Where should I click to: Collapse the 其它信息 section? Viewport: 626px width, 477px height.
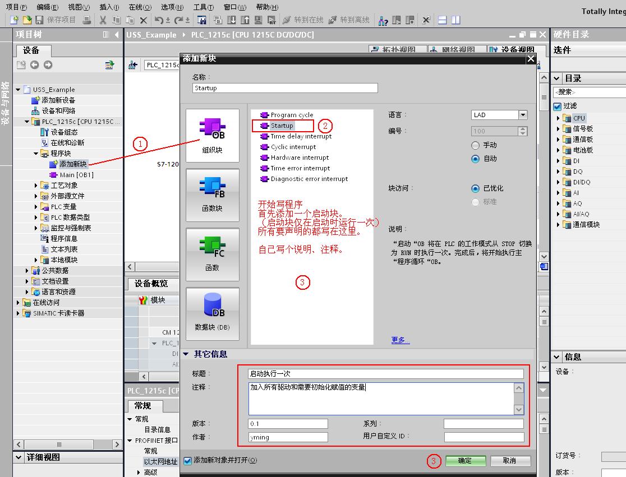coord(186,354)
